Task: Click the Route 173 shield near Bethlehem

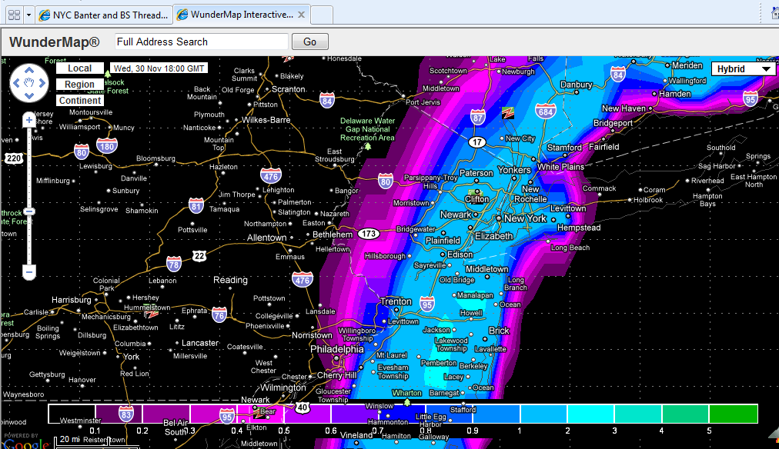Action: tap(369, 234)
